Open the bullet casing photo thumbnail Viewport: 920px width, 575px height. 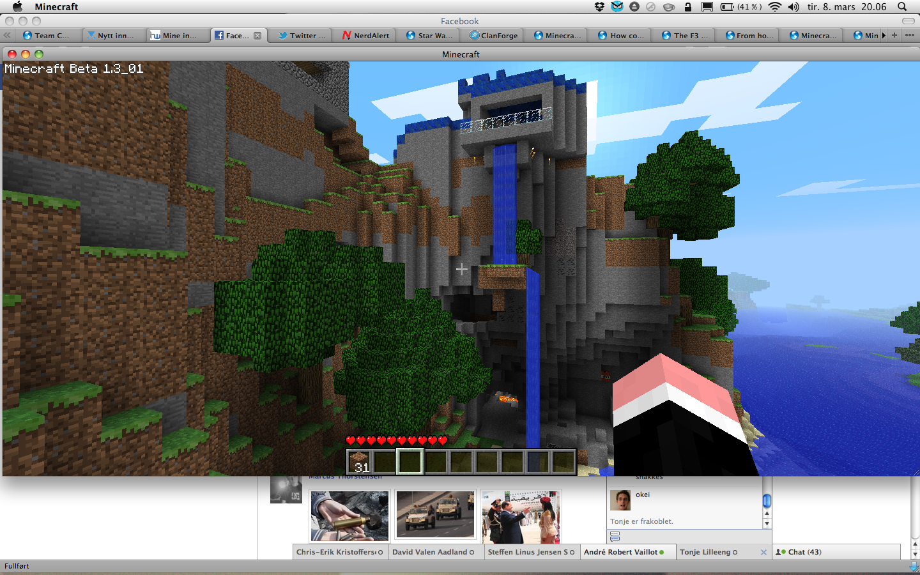(x=349, y=516)
